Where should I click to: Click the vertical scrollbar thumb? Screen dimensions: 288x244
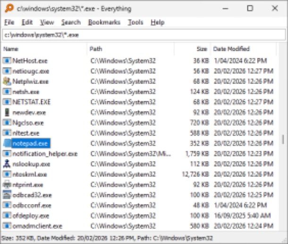coord(283,139)
